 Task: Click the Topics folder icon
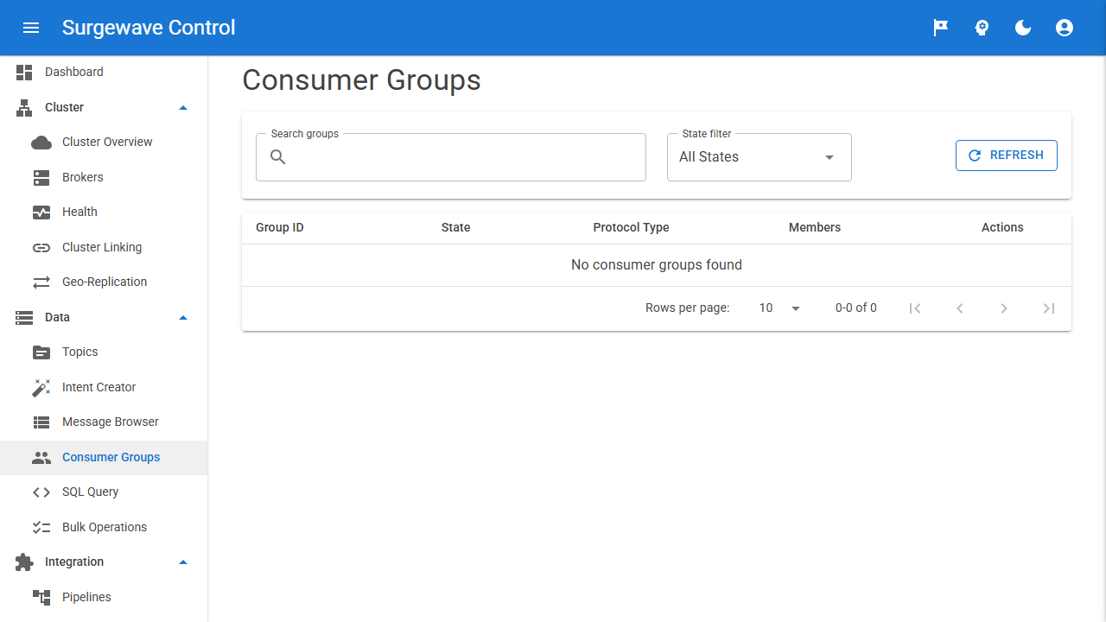[41, 352]
